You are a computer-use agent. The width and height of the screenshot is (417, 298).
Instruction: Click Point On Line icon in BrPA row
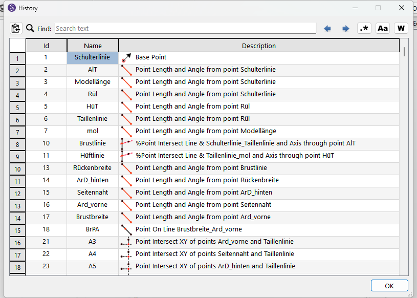(x=126, y=230)
